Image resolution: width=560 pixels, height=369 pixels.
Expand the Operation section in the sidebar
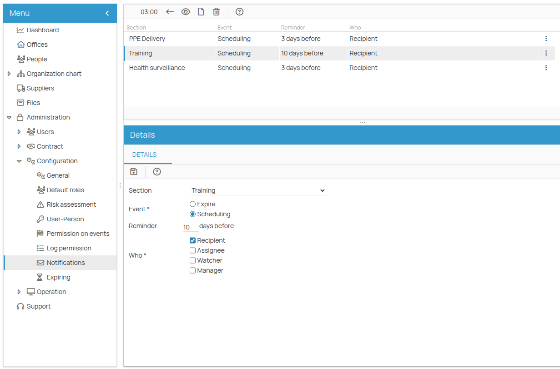pyautogui.click(x=19, y=291)
